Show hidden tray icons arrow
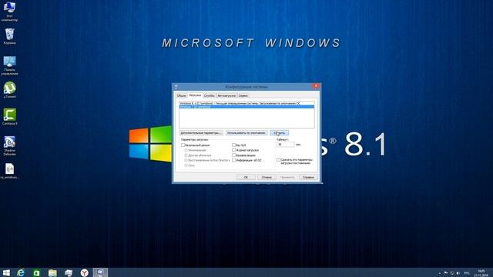The image size is (493, 277). tap(440, 273)
